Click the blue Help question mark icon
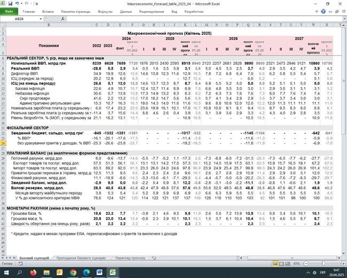Viewport: 347px width, 278px height. [323, 11]
